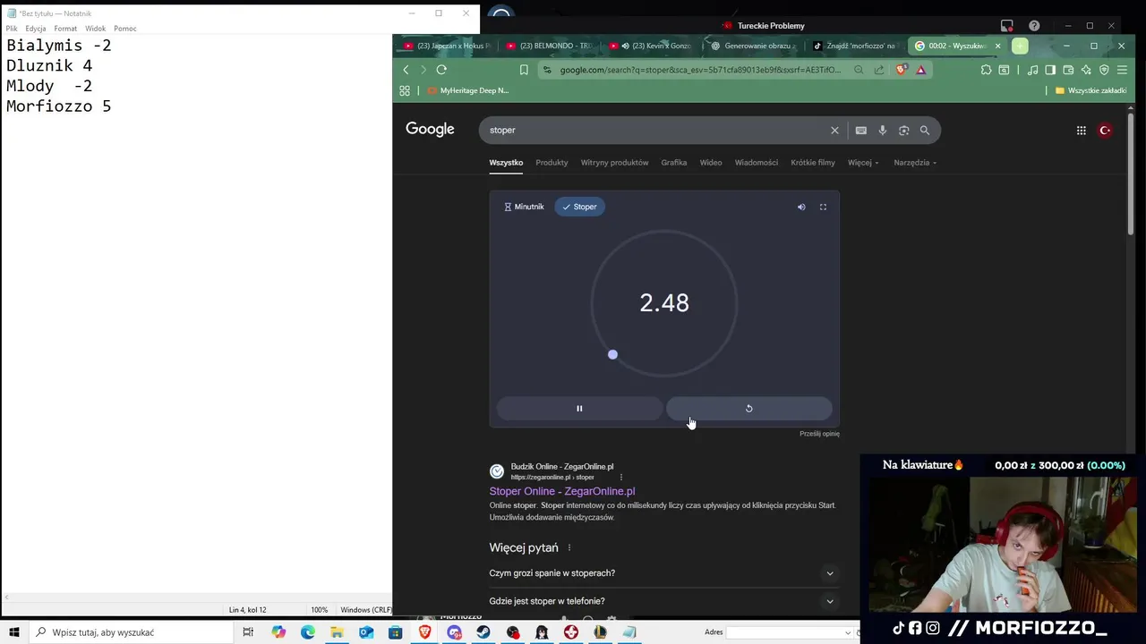This screenshot has width=1146, height=644.
Task: Go to Google homepage via logo
Action: coord(430,130)
